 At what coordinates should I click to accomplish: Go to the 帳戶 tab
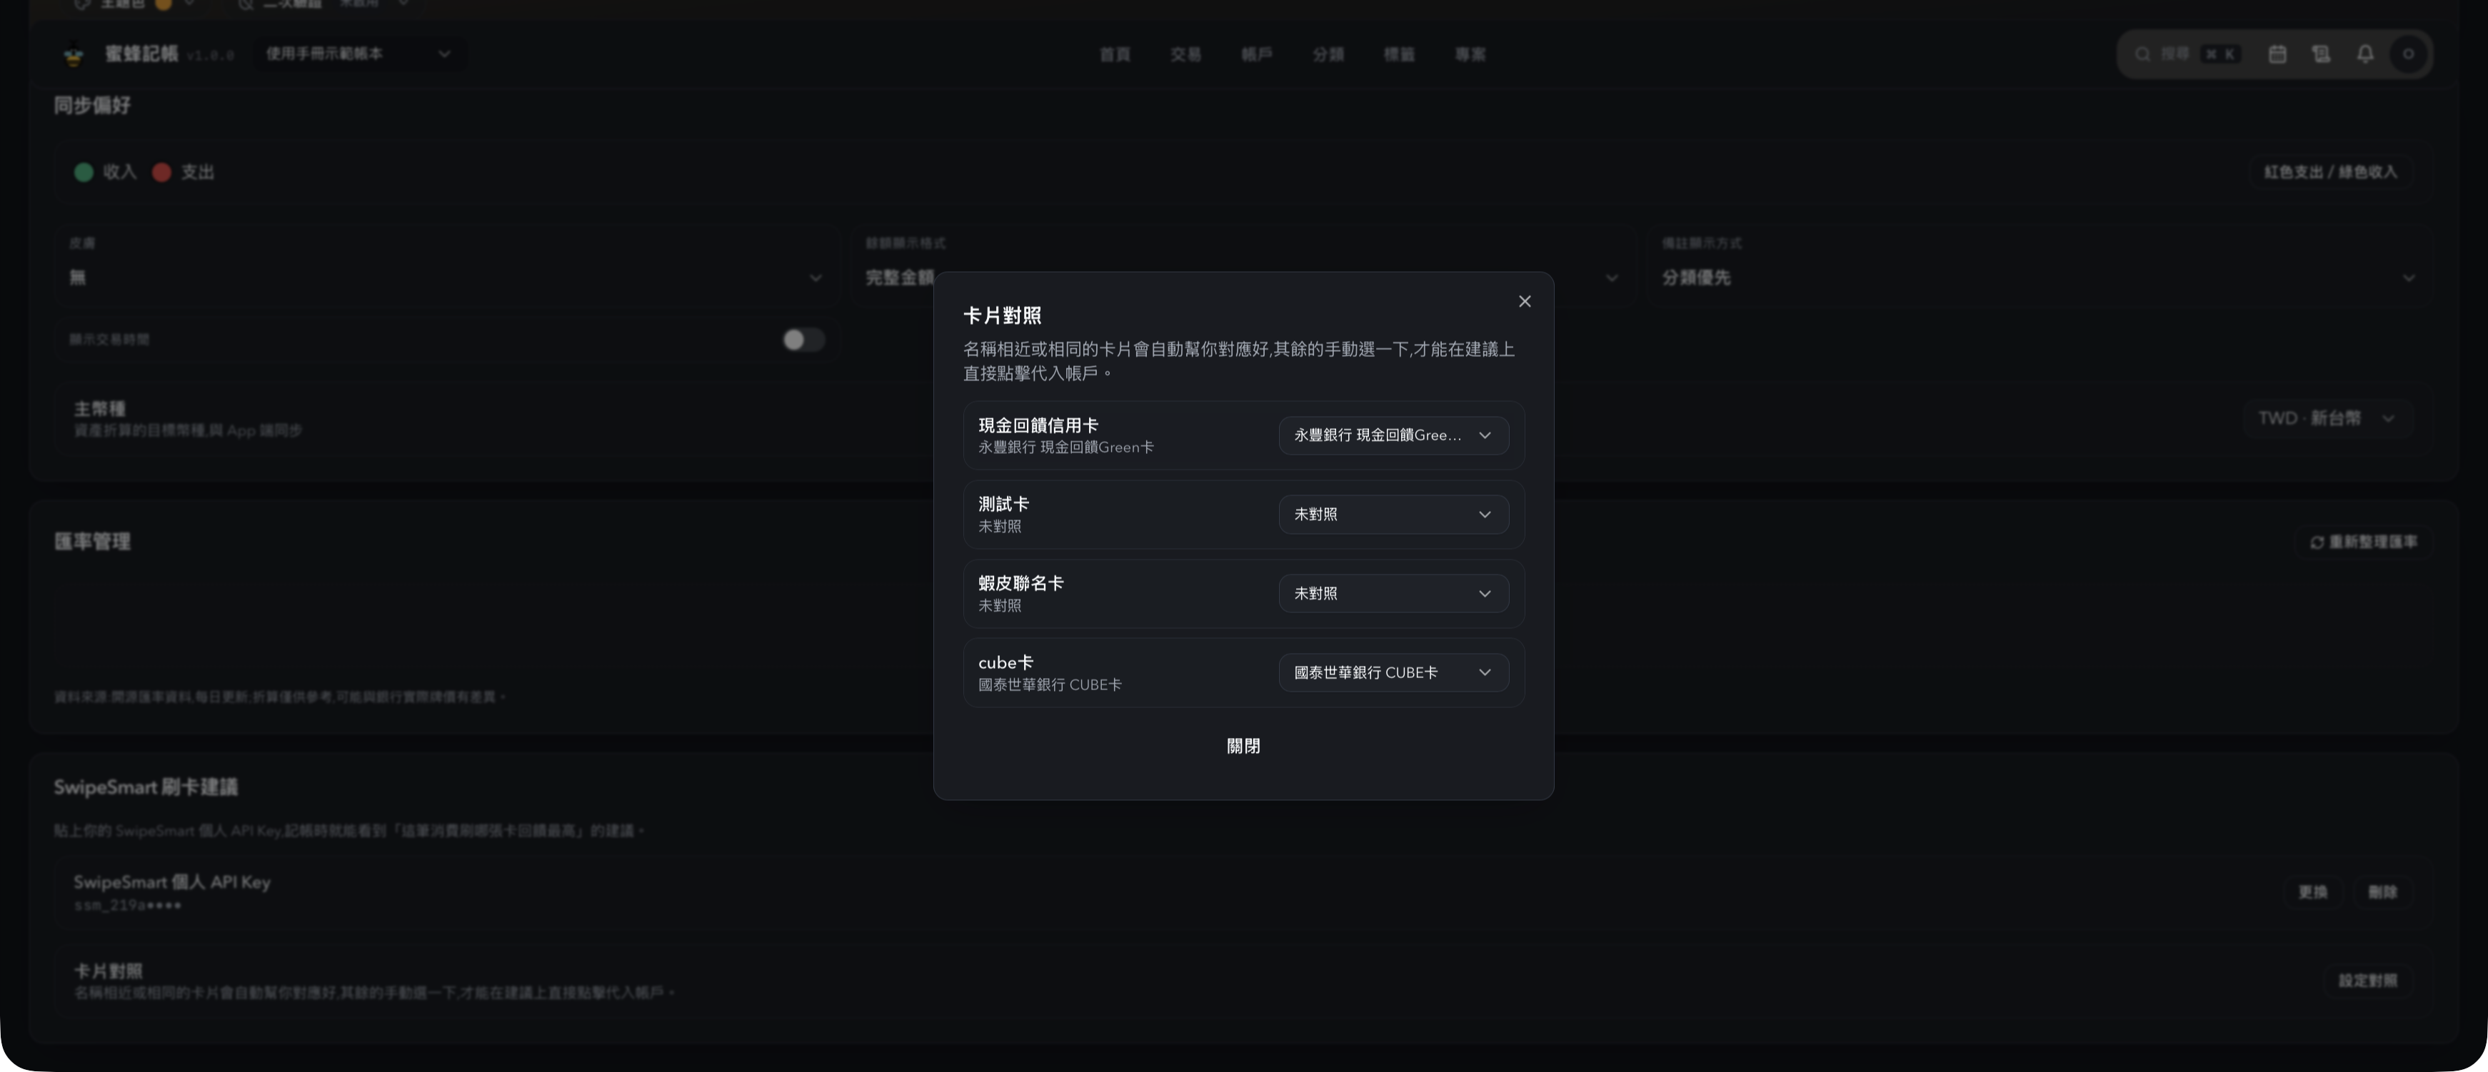[1257, 54]
